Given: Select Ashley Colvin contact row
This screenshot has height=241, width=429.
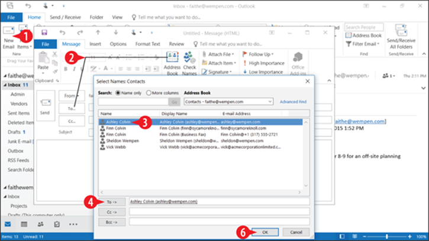Looking at the screenshot, I should click(201, 122).
